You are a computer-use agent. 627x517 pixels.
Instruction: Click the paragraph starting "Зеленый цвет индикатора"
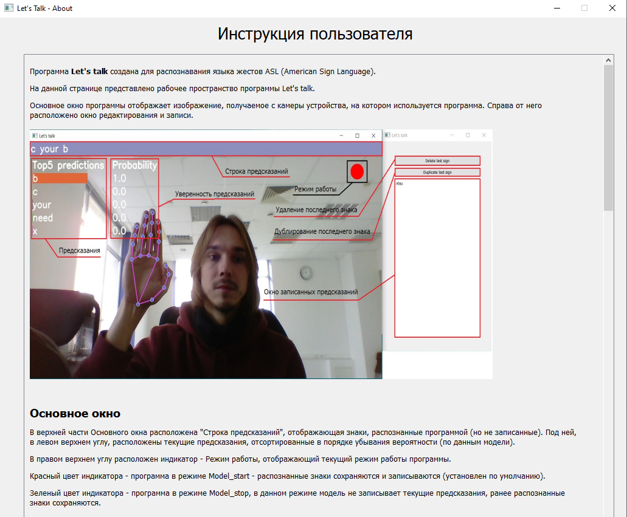[297, 498]
